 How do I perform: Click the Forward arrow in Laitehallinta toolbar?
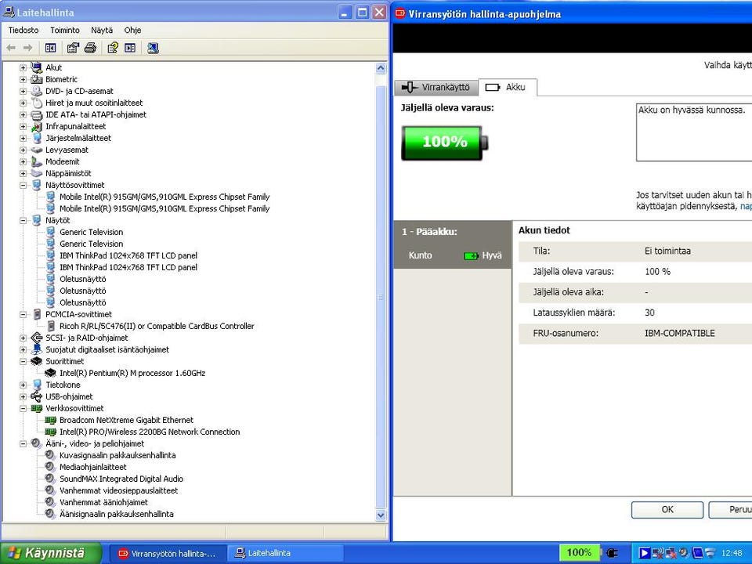click(x=28, y=48)
